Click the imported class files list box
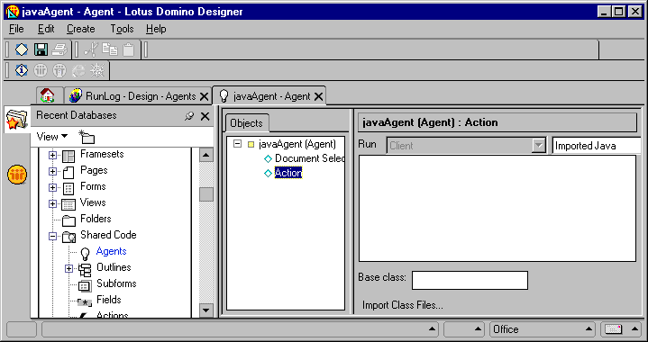 (x=497, y=208)
